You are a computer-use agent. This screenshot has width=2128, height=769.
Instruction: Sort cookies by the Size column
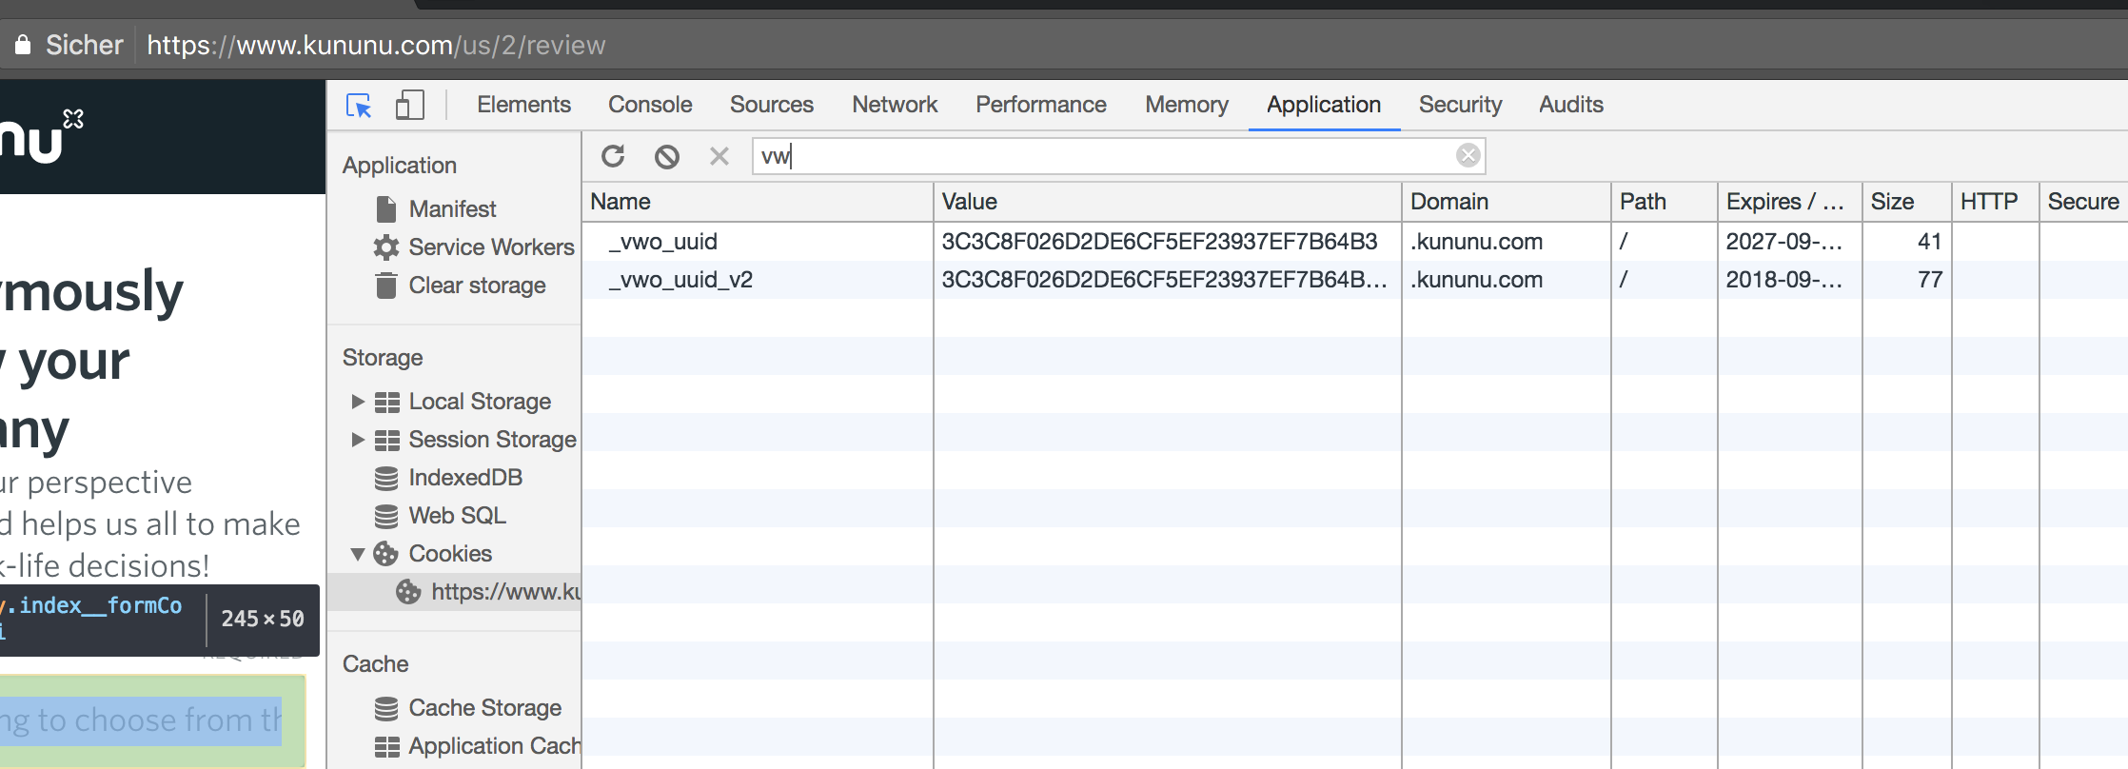point(1906,202)
